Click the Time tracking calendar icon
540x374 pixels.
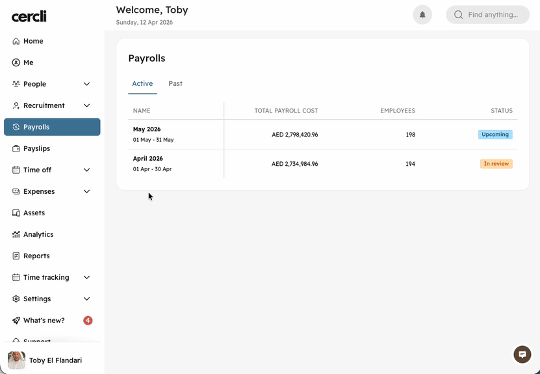pyautogui.click(x=16, y=278)
